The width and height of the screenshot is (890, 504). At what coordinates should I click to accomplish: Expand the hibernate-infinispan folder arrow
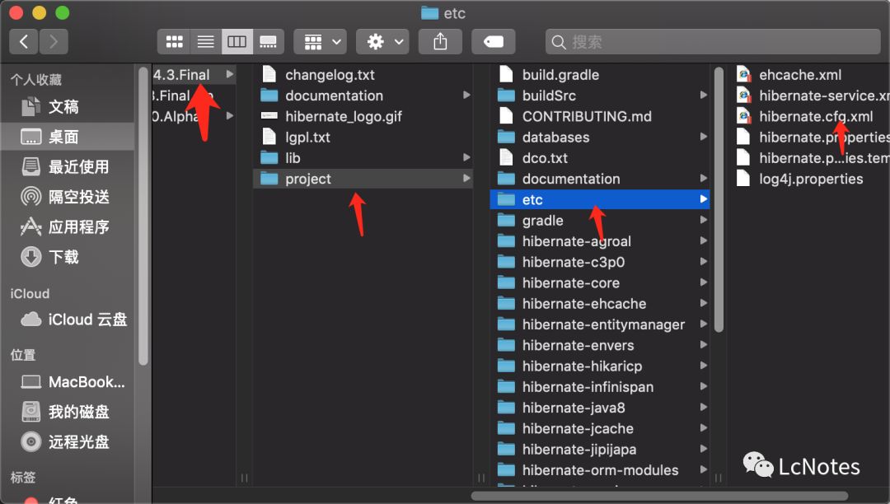coord(703,386)
